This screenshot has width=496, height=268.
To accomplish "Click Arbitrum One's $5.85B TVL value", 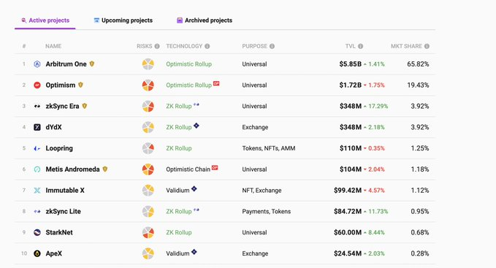I will (350, 64).
